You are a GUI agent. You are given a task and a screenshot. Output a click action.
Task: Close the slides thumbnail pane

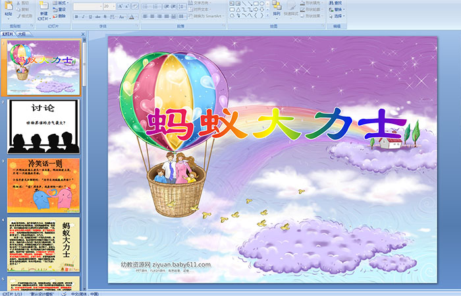tap(83, 34)
